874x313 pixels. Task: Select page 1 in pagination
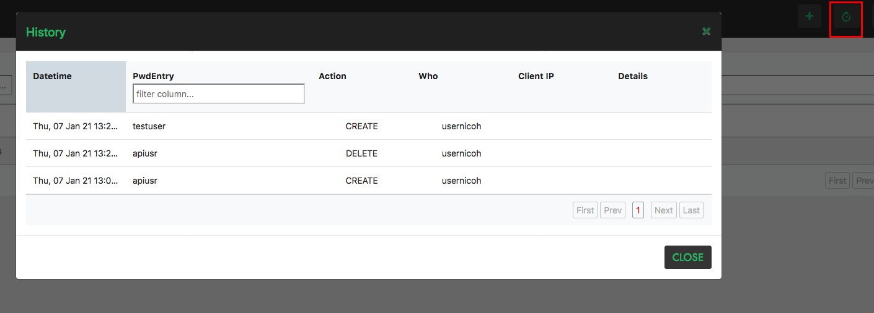click(x=638, y=210)
